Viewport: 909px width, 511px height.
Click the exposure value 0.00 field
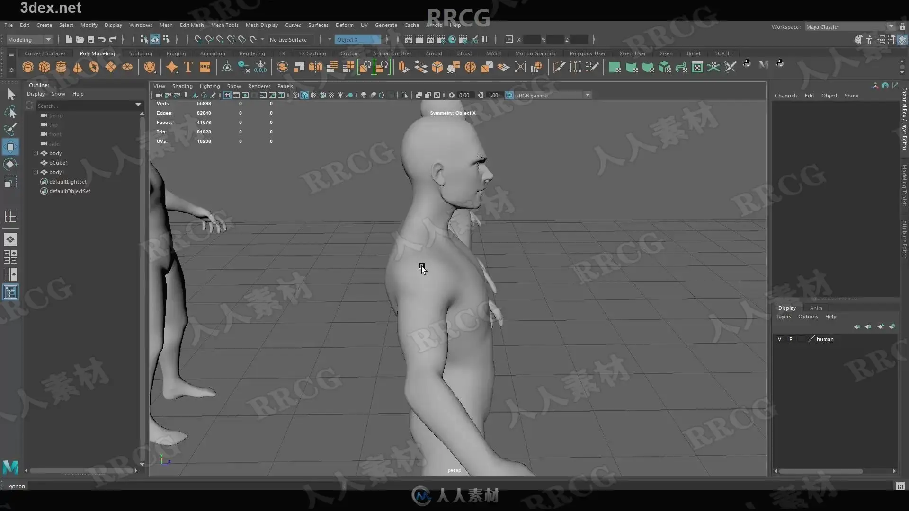(464, 95)
